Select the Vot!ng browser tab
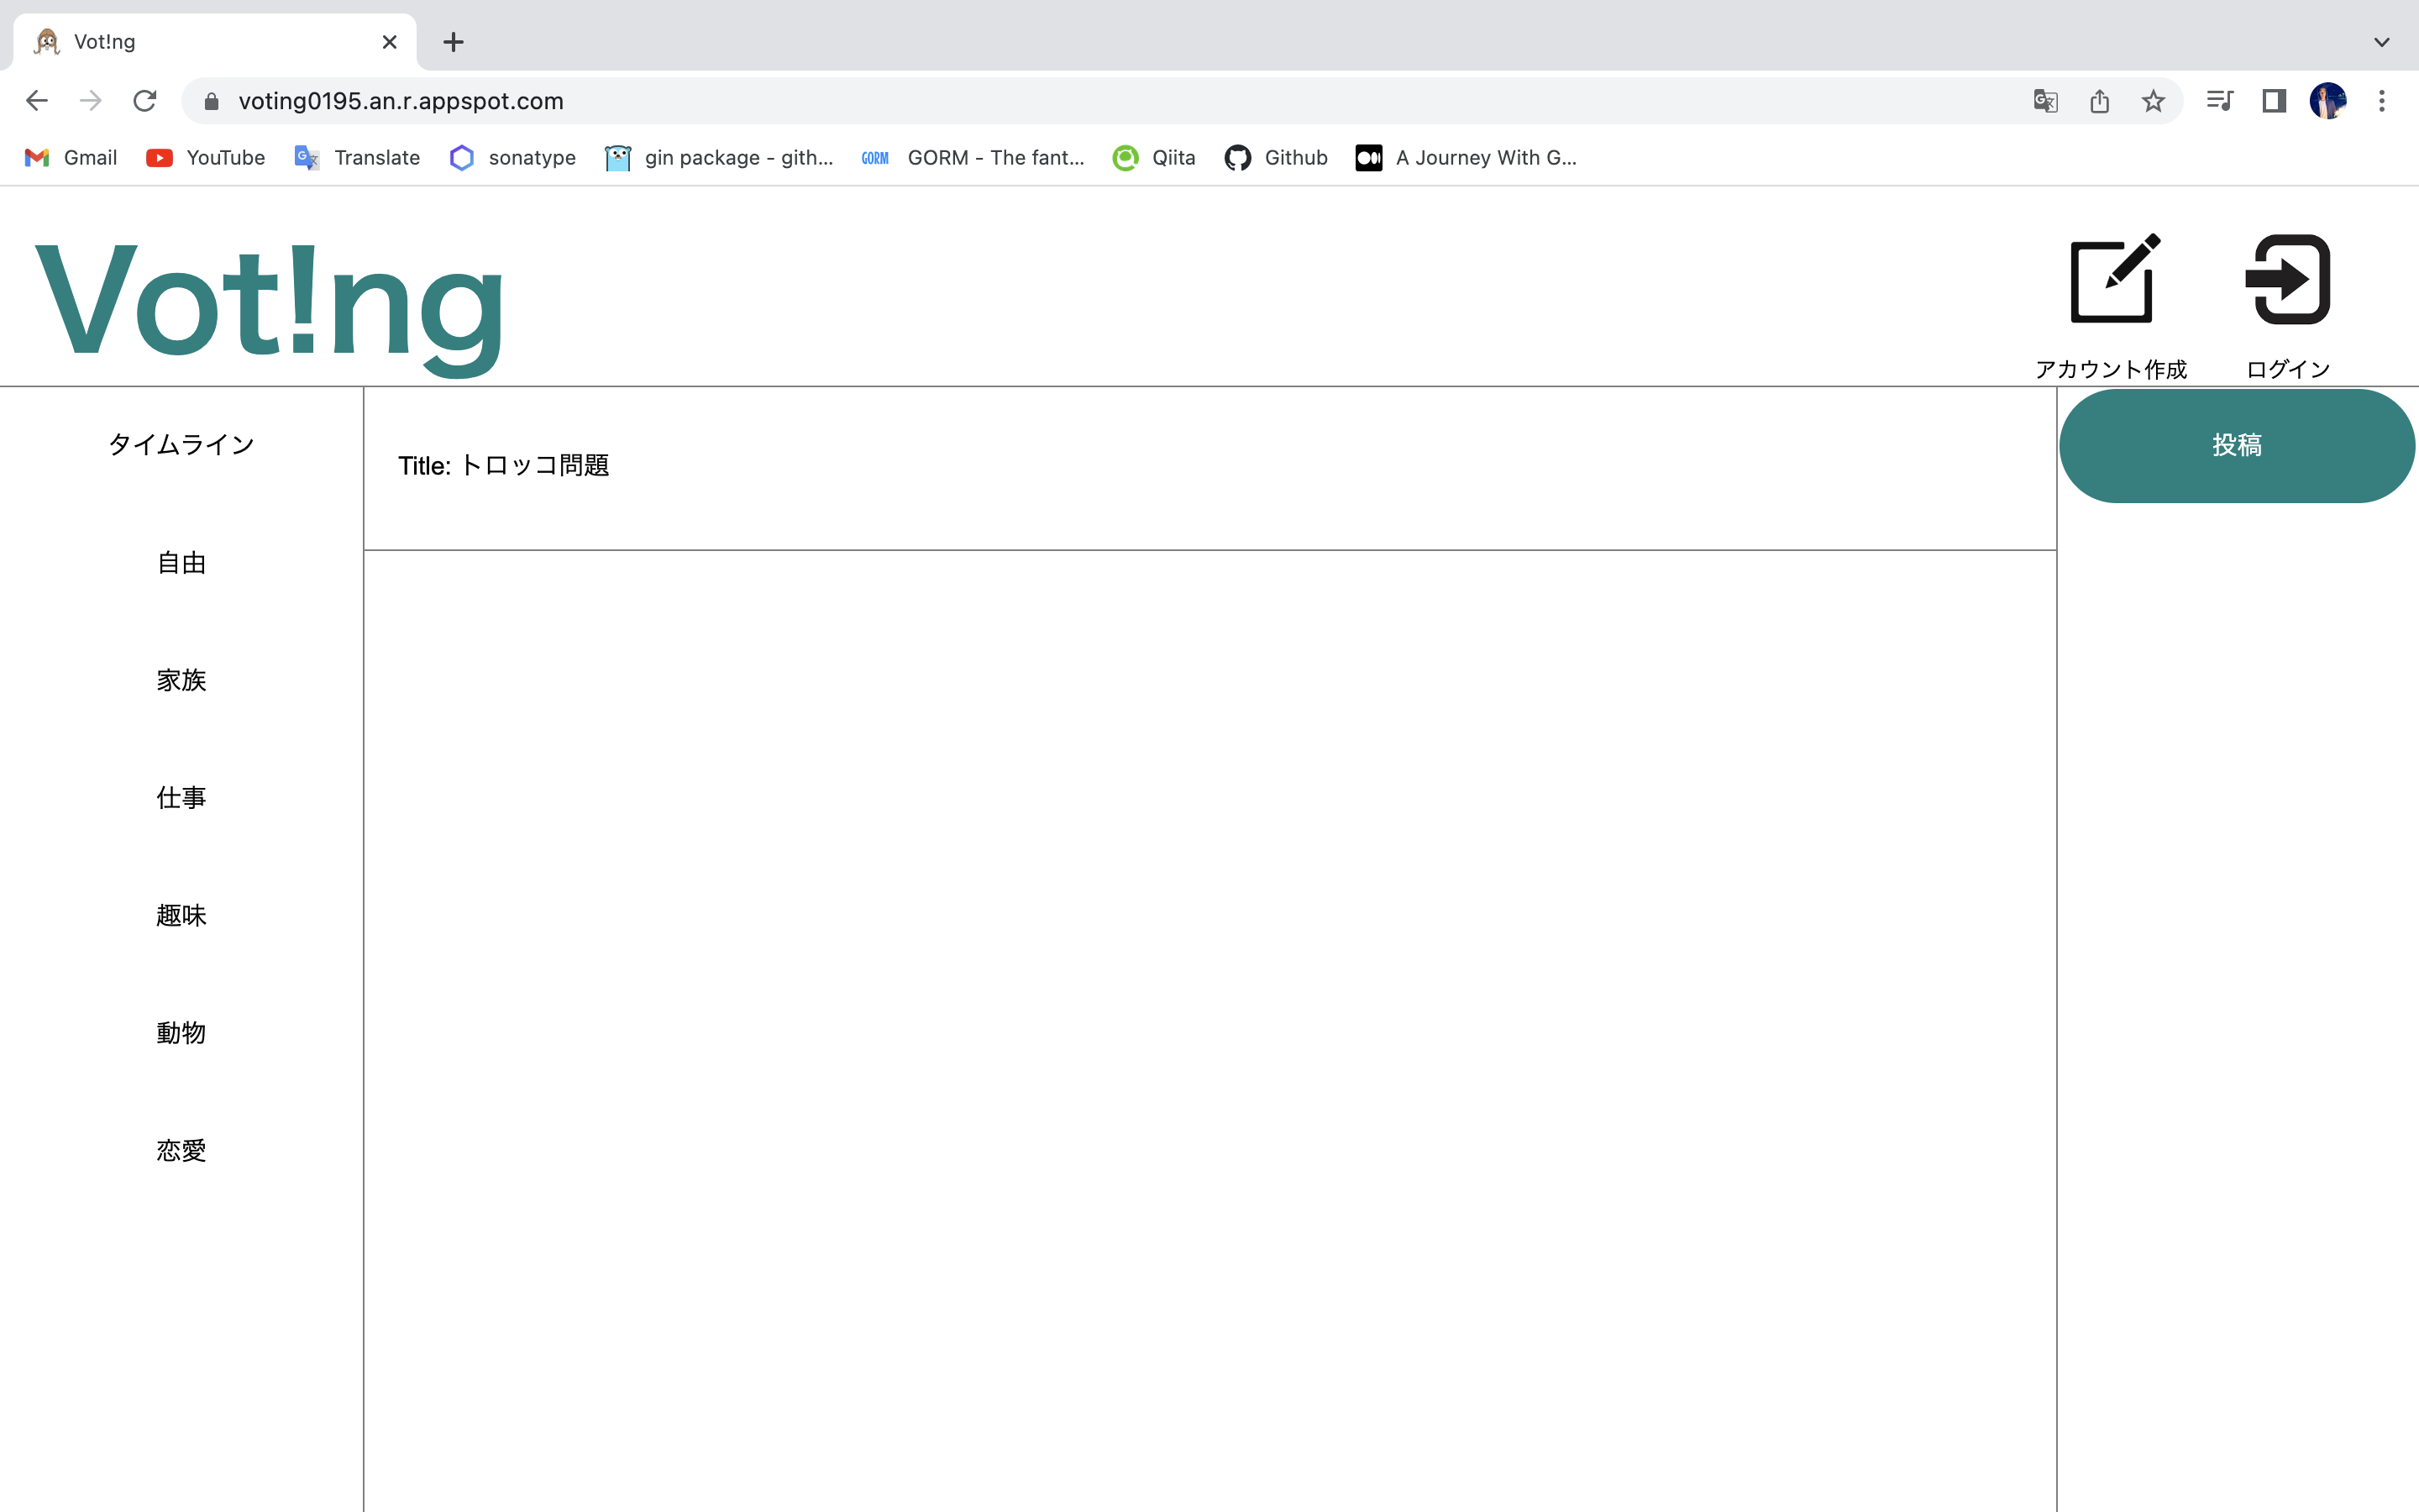Screen dimensions: 2419x1512 point(215,42)
